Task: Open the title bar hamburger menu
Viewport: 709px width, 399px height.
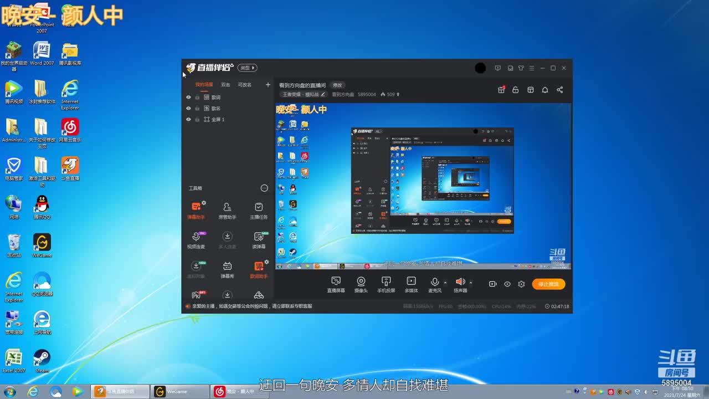Action: coord(532,68)
